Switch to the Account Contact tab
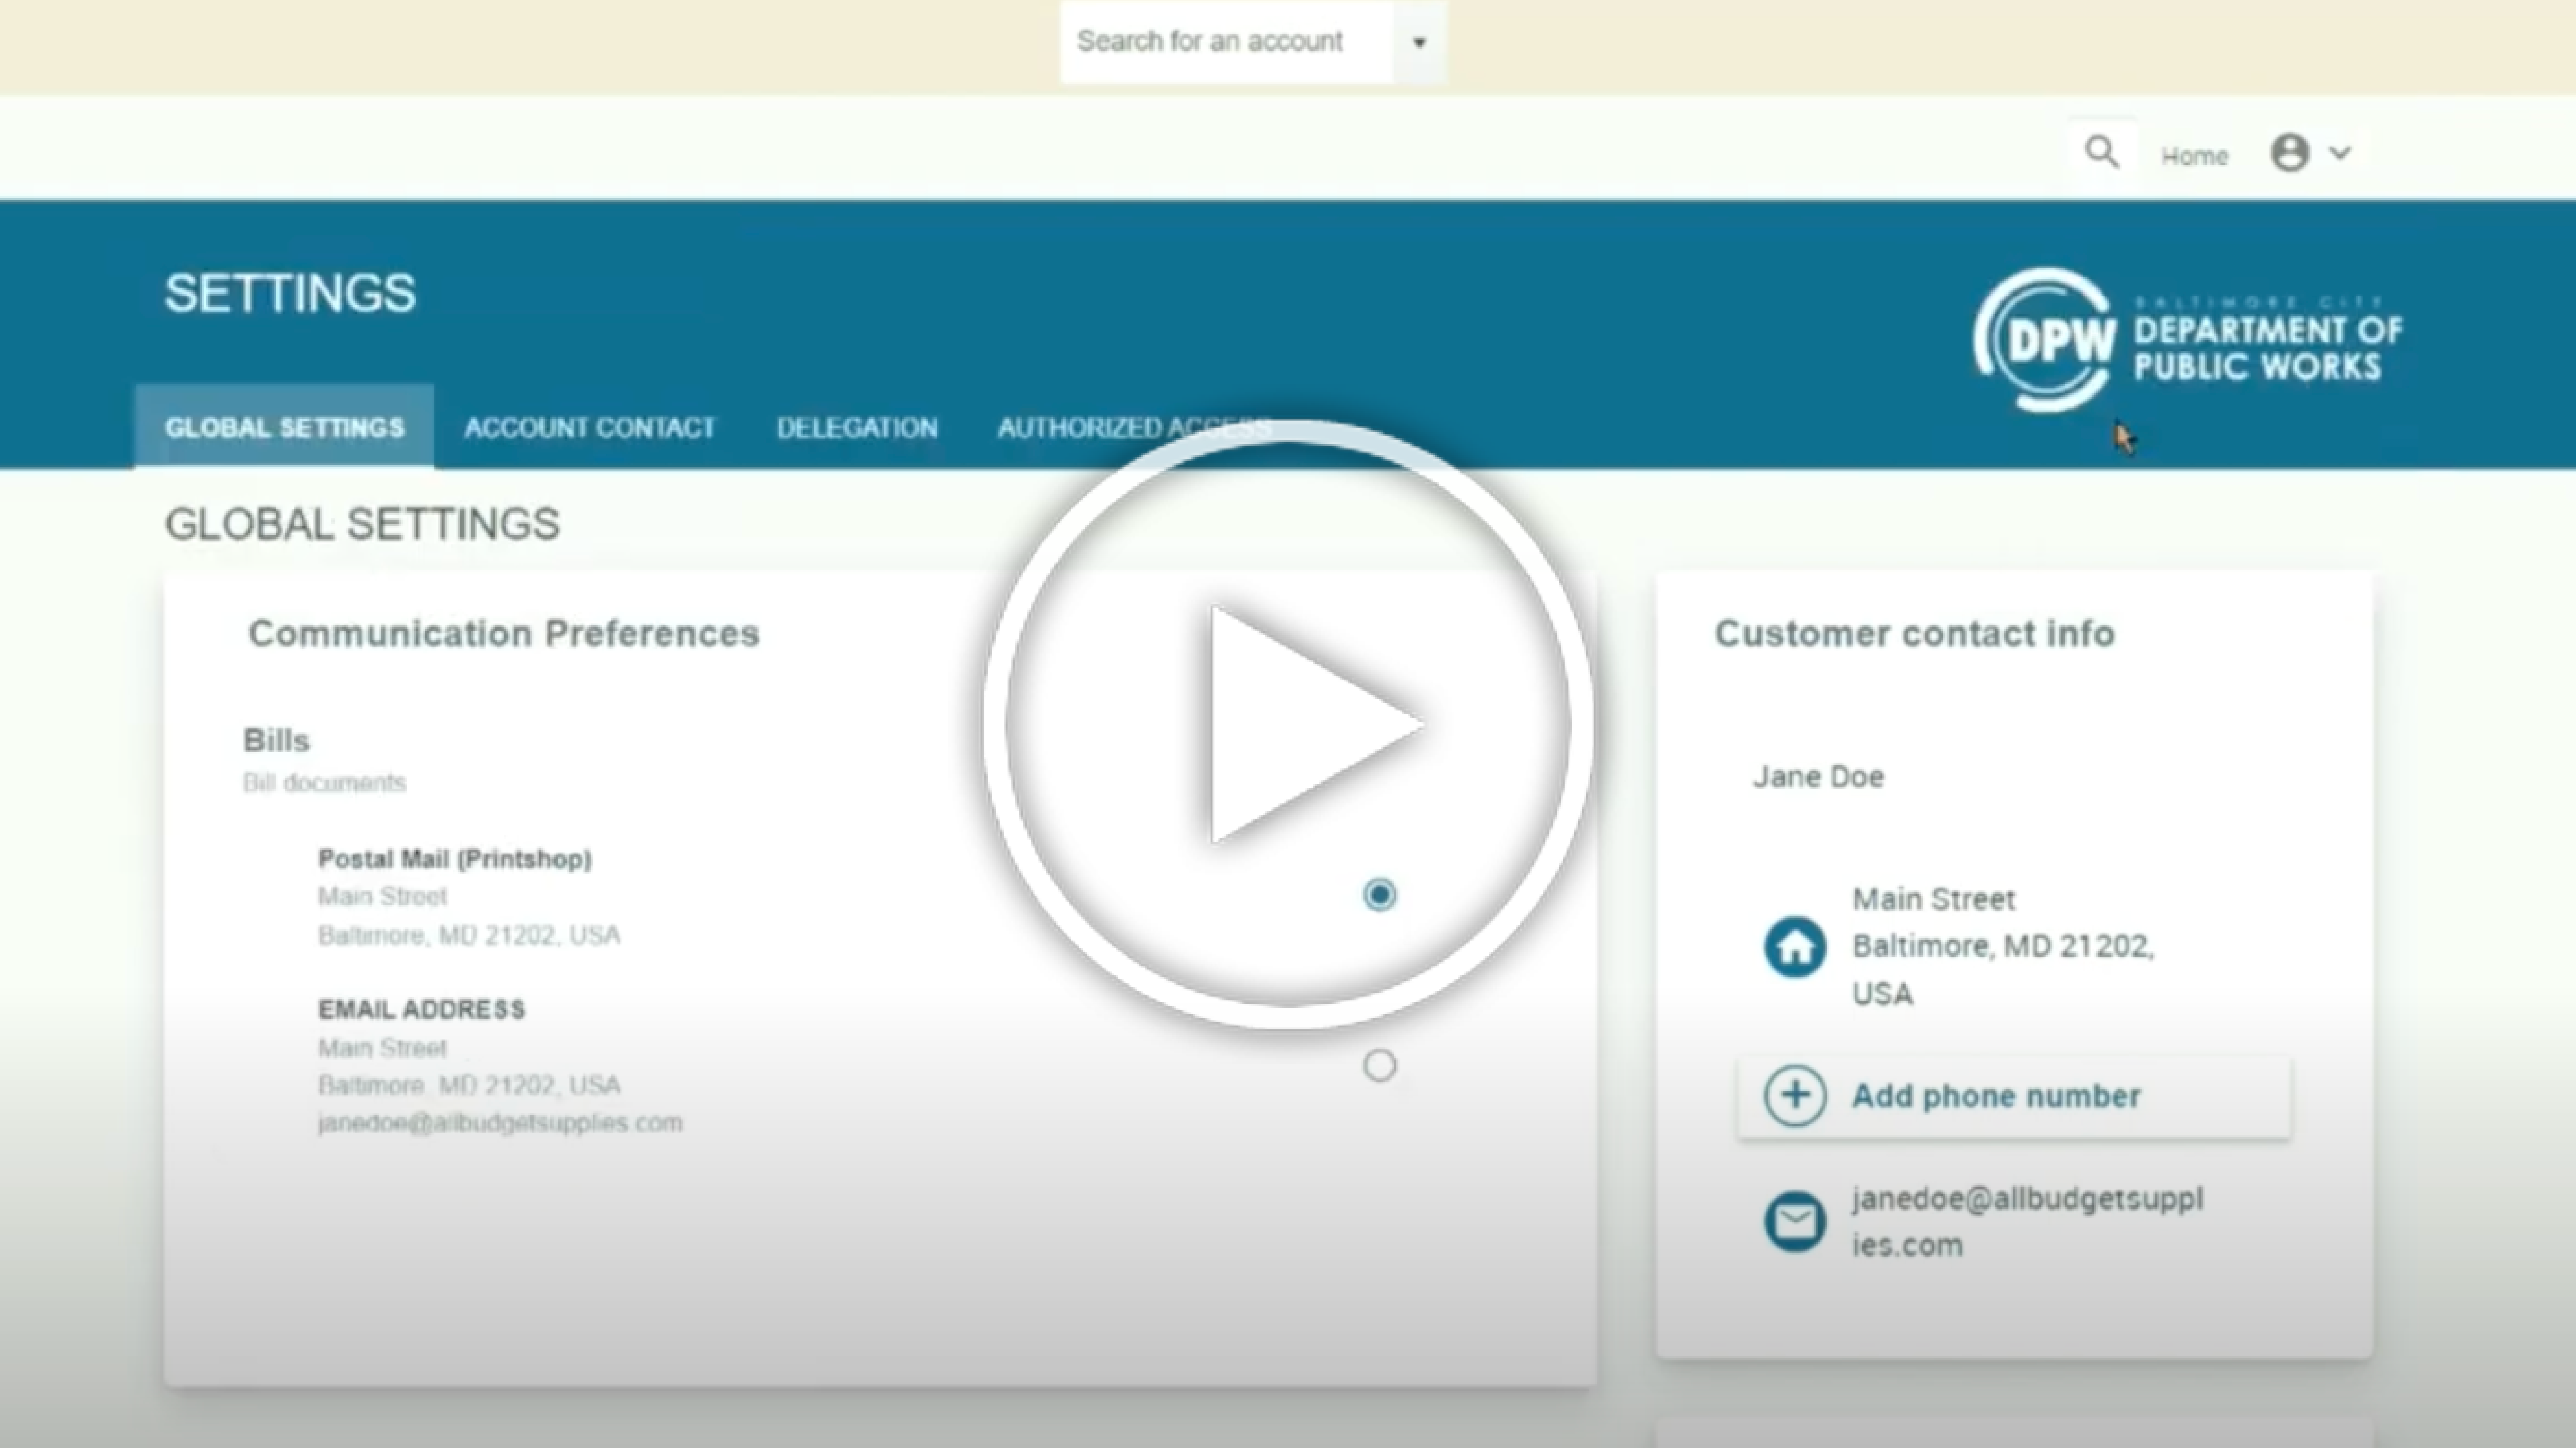 589,428
